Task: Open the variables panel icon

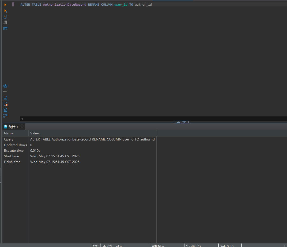Action: (5, 110)
